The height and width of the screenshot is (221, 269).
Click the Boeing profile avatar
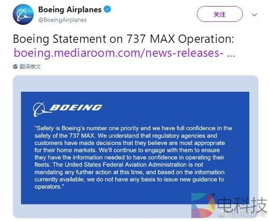23,14
